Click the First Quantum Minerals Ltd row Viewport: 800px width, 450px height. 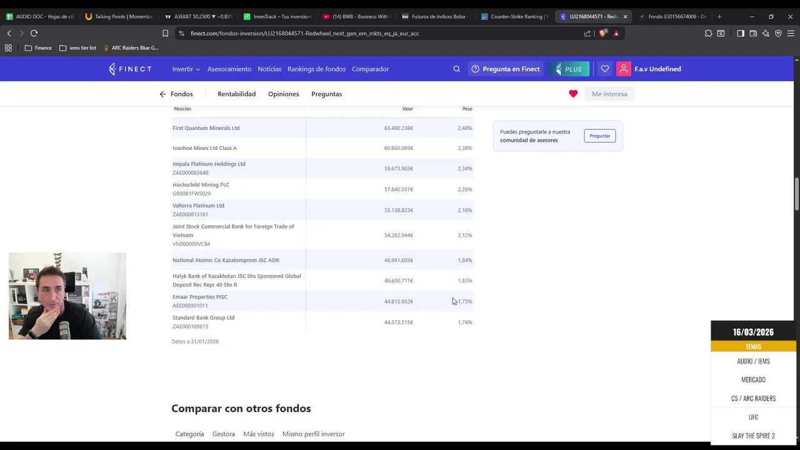[322, 128]
